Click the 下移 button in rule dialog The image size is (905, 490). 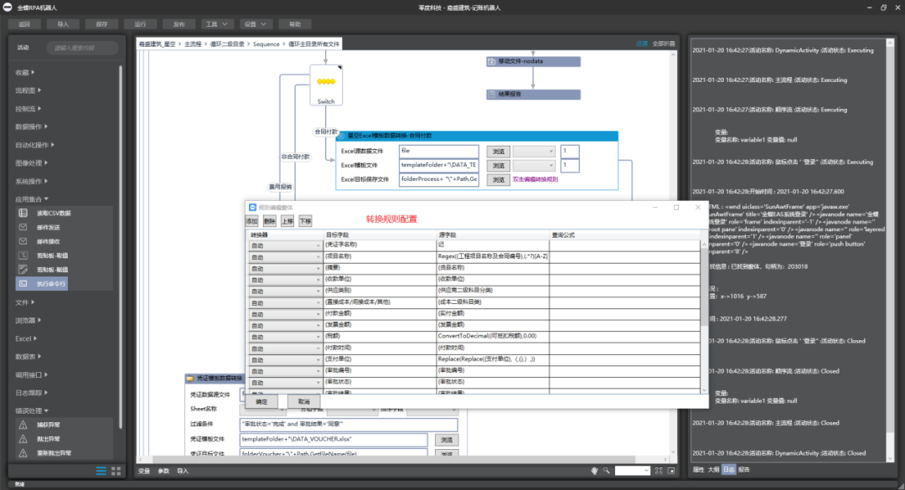pyautogui.click(x=305, y=221)
